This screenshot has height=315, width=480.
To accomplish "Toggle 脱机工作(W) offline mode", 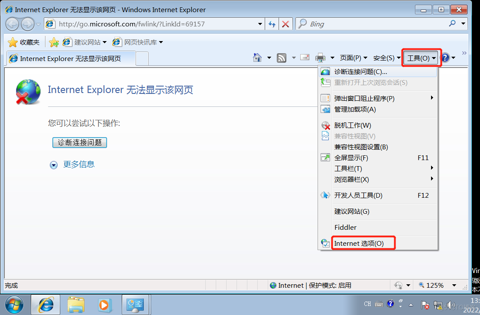I will pyautogui.click(x=353, y=125).
